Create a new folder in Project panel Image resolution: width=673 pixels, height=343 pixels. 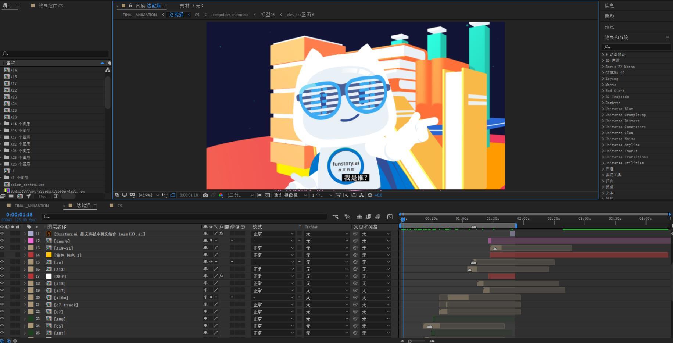tap(11, 196)
